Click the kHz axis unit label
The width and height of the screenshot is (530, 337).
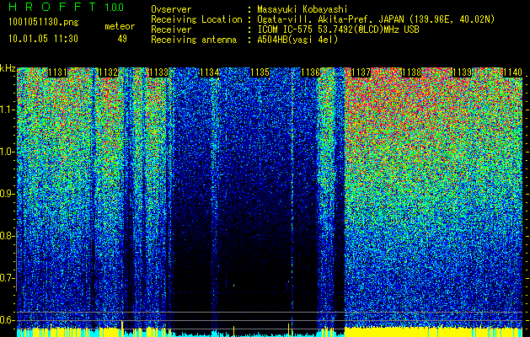[x=8, y=68]
